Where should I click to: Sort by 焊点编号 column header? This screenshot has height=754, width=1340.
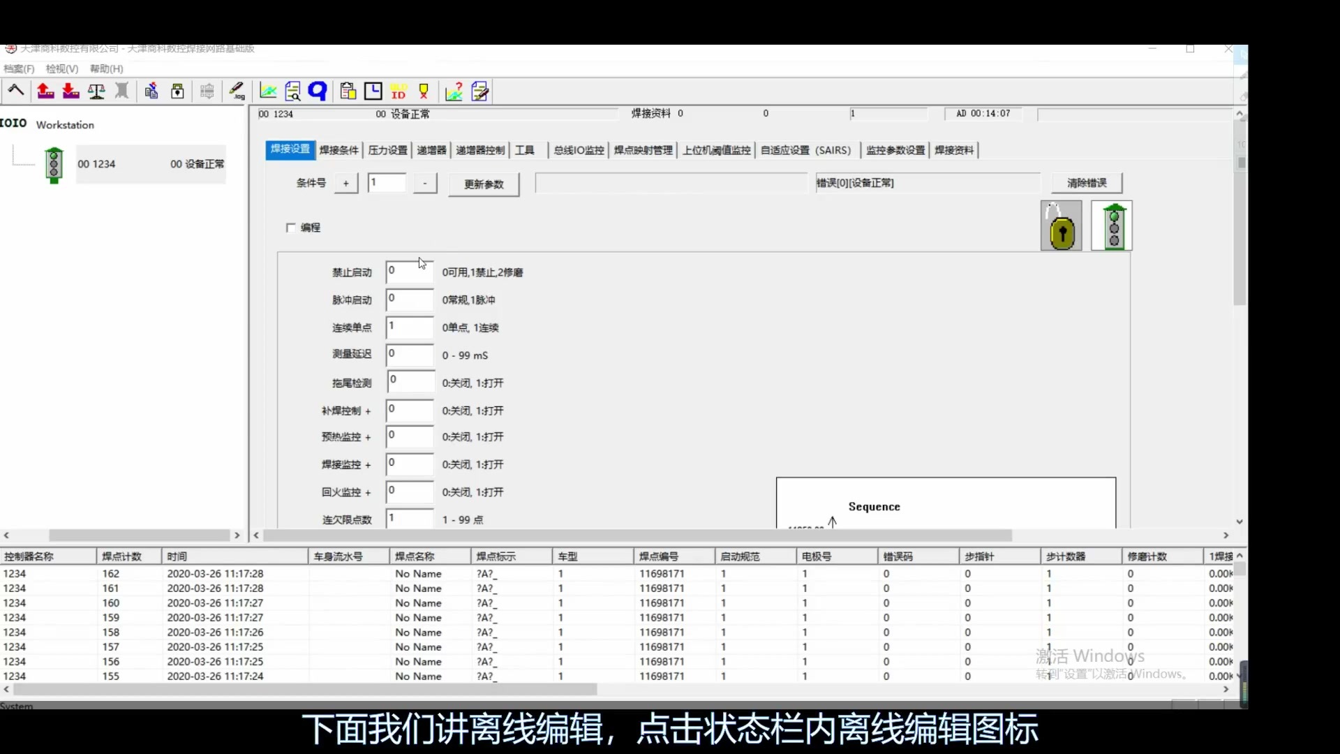(675, 556)
